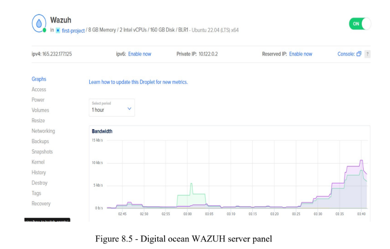Click the green droplet status dot

click(x=44, y=30)
